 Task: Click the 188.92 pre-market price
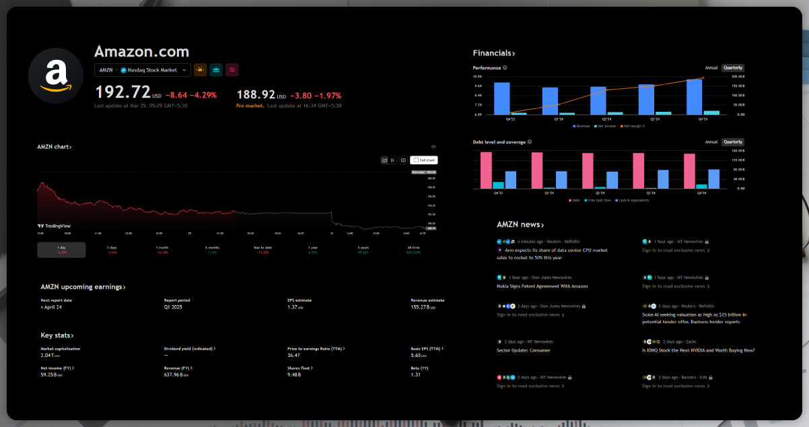[256, 96]
